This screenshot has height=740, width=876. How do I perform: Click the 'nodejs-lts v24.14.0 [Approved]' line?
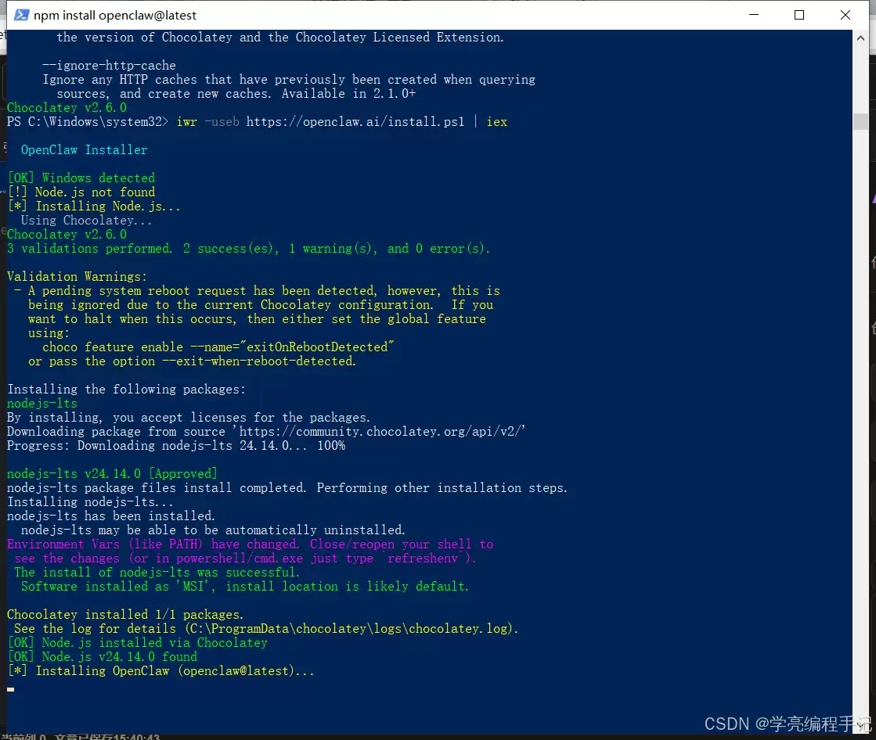pos(112,474)
